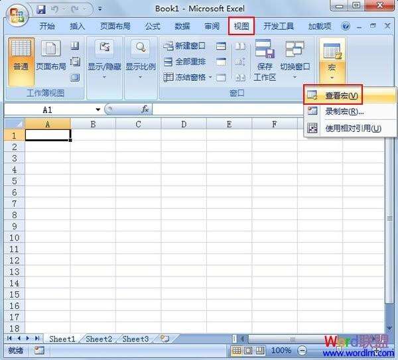Open the 开发工具 ribbon tab
Screen dimensions: 398x360
pos(279,26)
